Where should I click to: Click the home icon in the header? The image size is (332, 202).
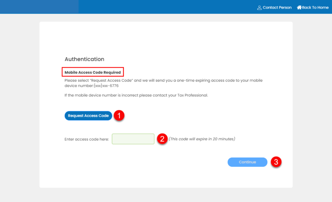point(299,7)
